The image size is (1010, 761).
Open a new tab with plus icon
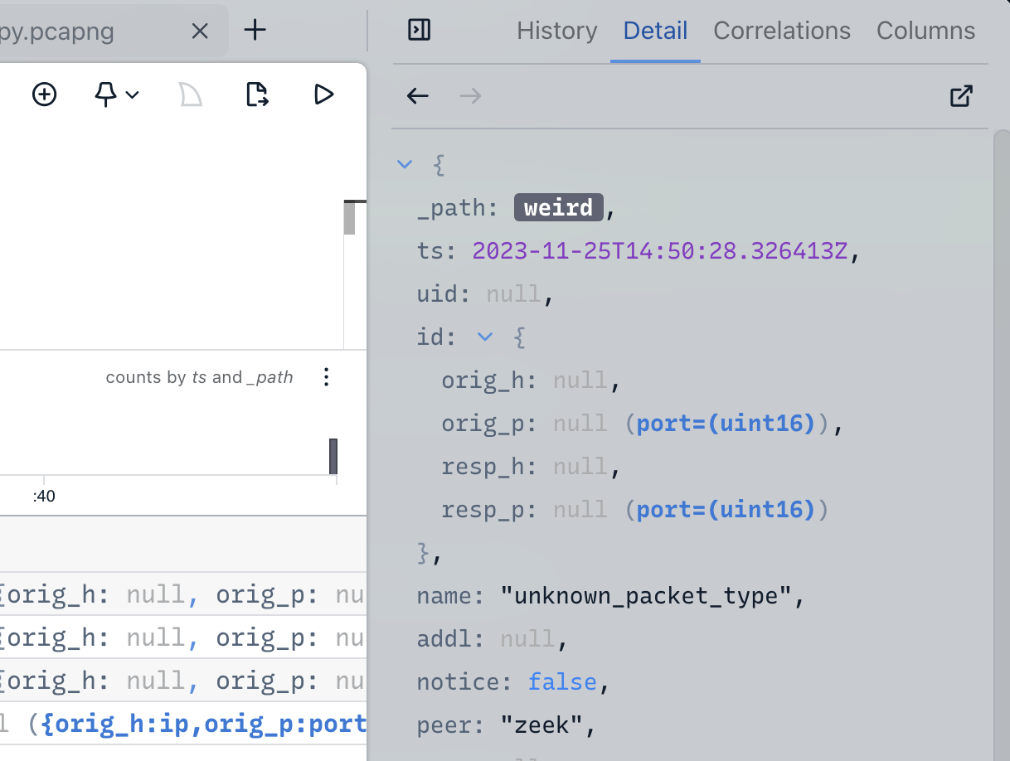coord(255,31)
